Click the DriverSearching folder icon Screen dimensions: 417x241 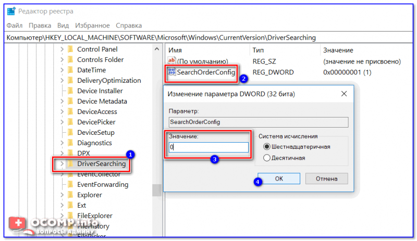point(70,163)
